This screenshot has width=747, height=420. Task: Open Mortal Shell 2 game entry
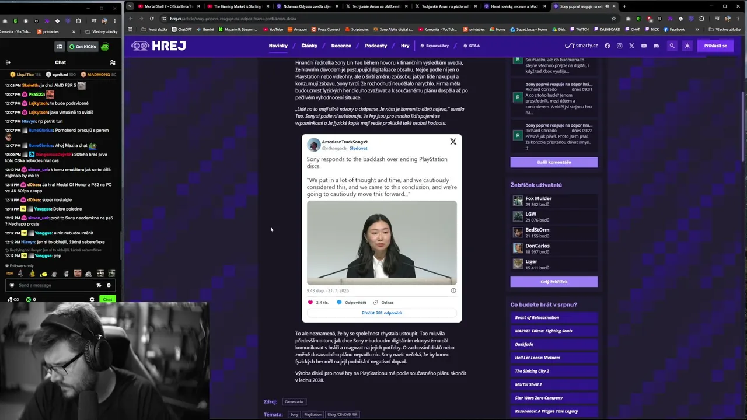(554, 384)
